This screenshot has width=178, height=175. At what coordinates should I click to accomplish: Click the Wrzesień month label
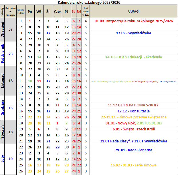tap(3, 30)
